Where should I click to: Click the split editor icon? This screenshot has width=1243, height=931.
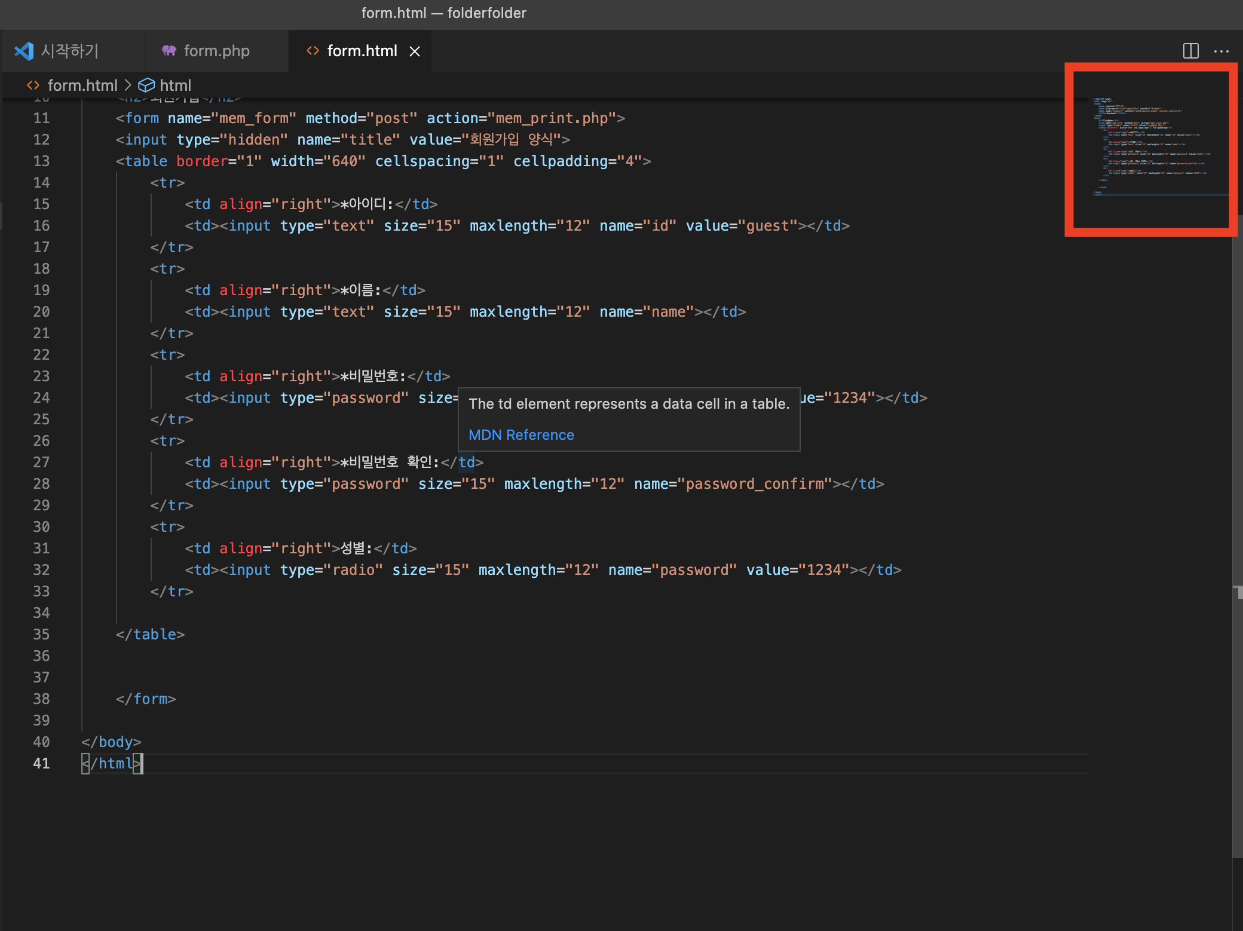point(1190,51)
